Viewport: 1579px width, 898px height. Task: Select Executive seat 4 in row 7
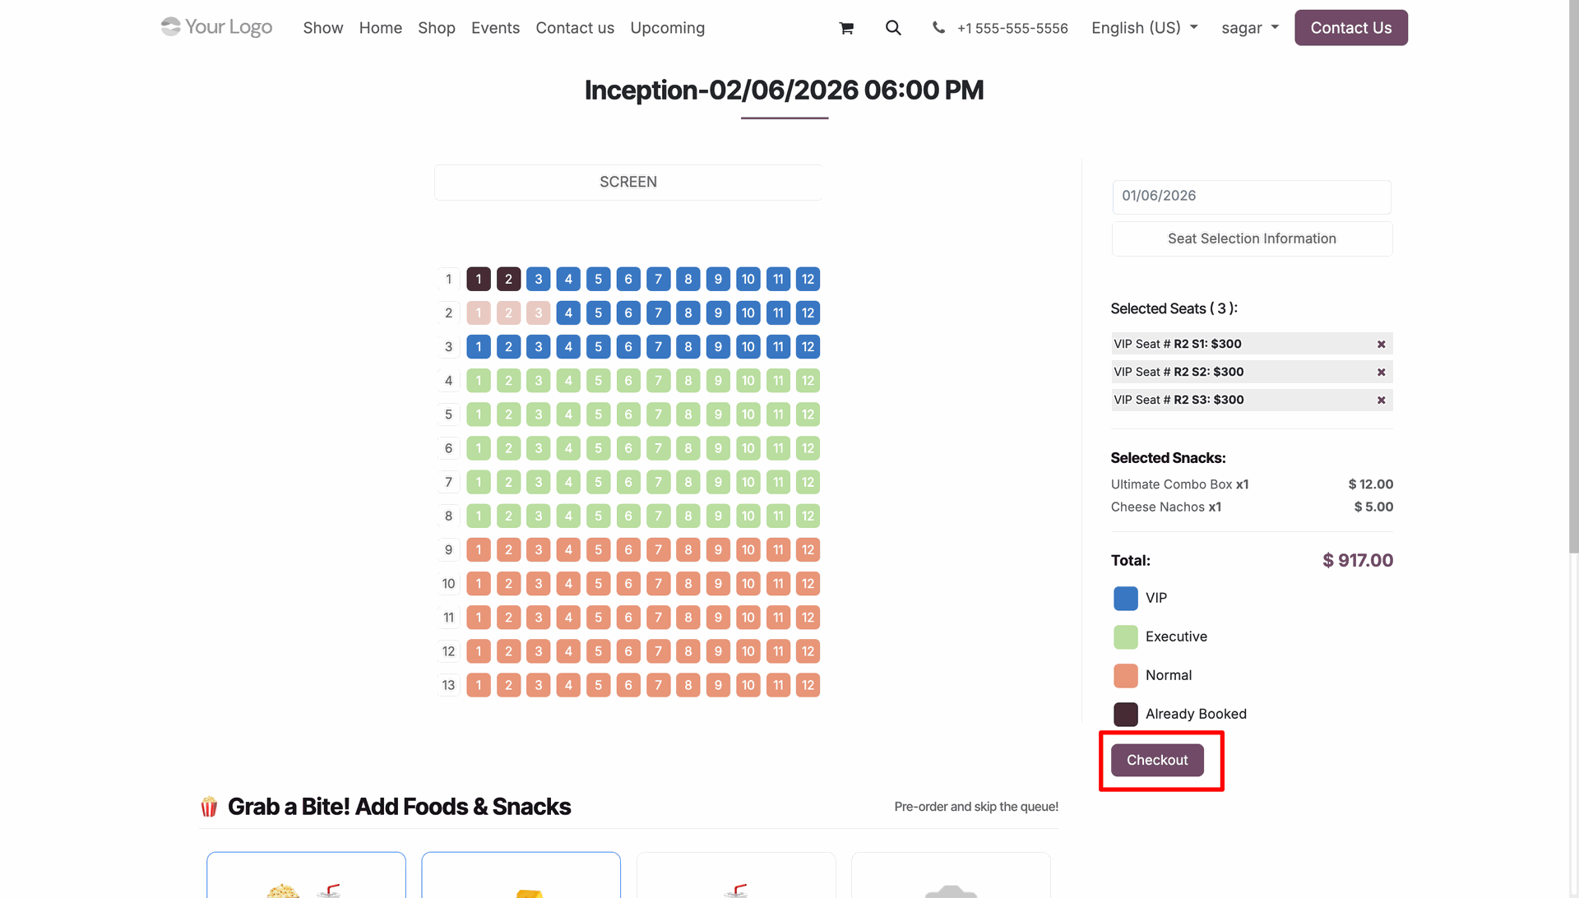tap(568, 483)
